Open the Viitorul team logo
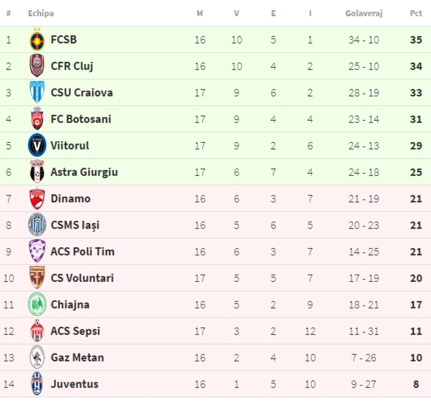Viewport: 431px width, 407px height. (37, 146)
